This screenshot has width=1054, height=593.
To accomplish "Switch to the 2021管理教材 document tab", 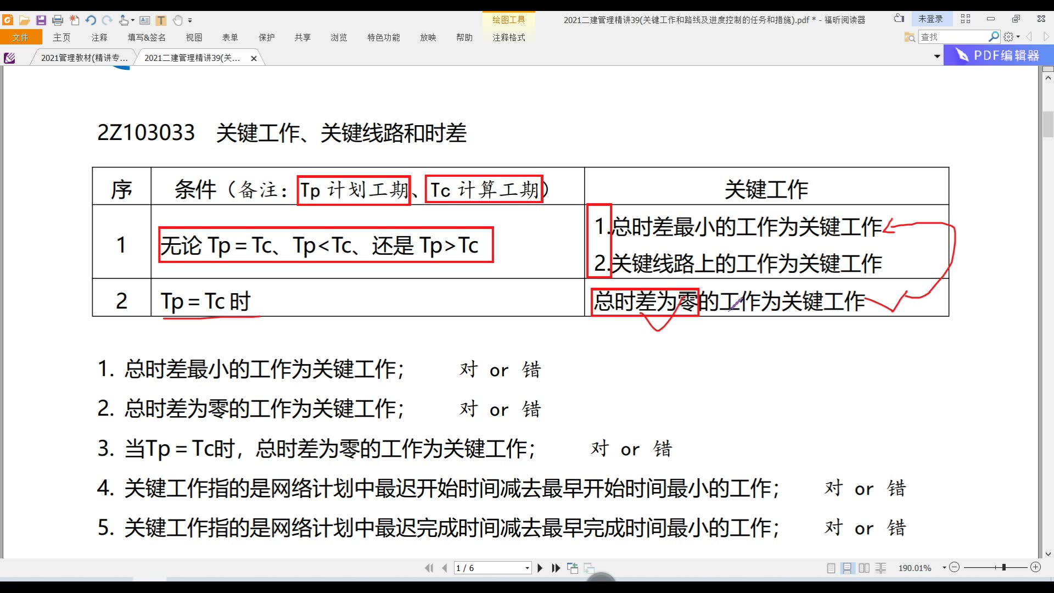I will [x=84, y=58].
